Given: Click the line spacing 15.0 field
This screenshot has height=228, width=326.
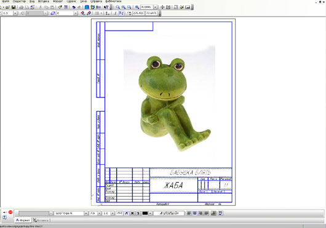Looking at the screenshot, I should [x=119, y=213].
